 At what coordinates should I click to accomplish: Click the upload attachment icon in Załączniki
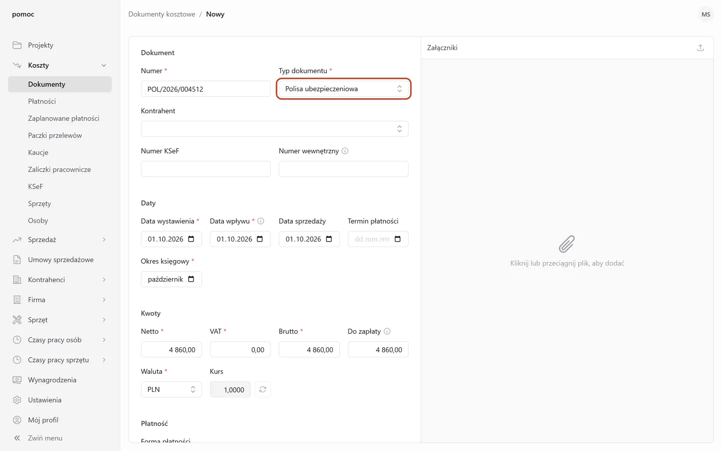pos(700,48)
